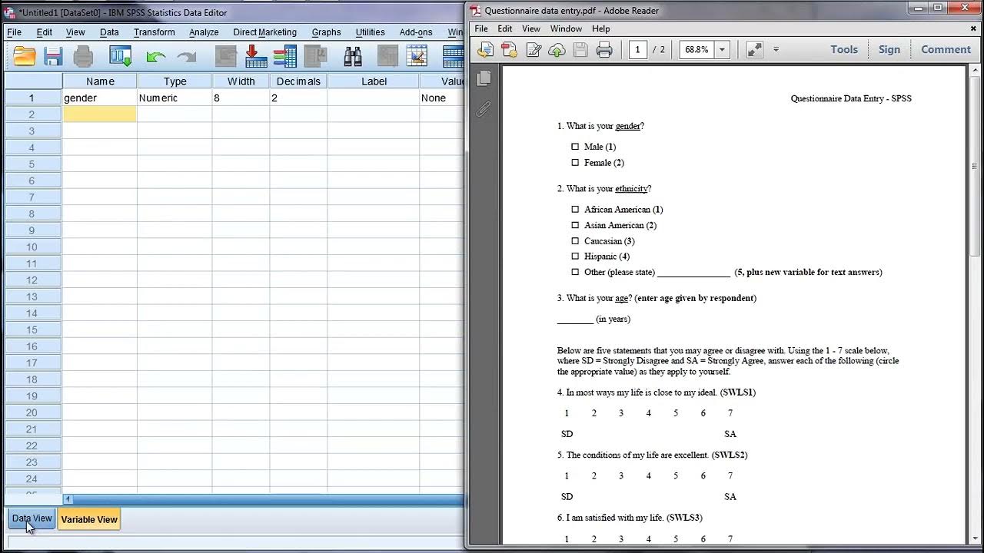This screenshot has height=553, width=984.
Task: Tick the Caucasian (3) checkbox
Action: pyautogui.click(x=575, y=240)
